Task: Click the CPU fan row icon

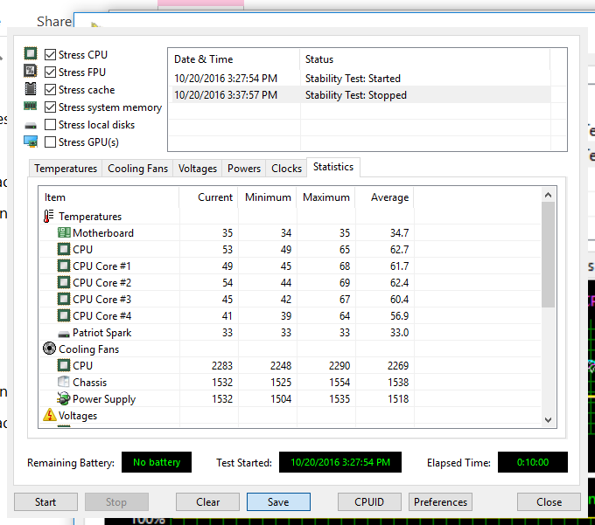Action: coord(64,365)
